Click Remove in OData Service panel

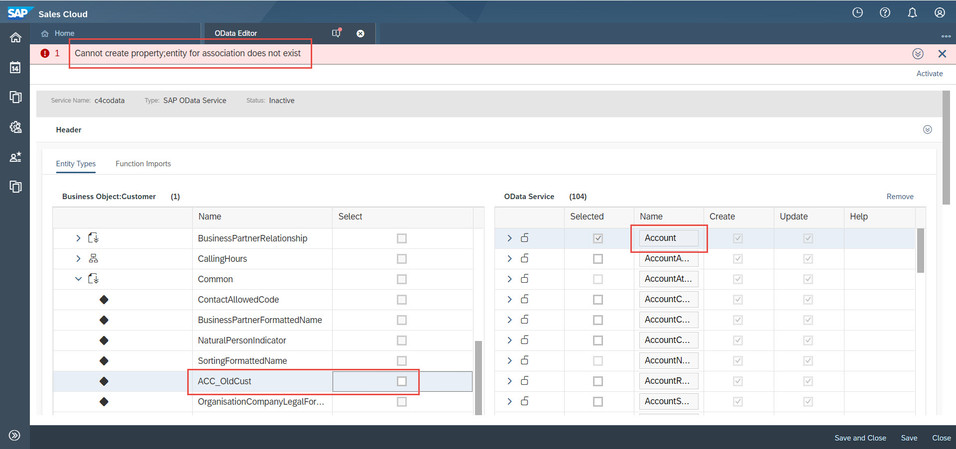(900, 197)
